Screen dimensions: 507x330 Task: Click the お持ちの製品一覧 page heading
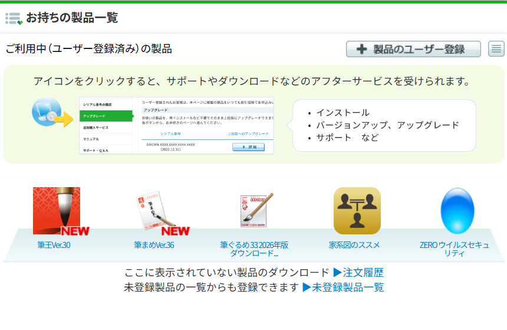tap(72, 18)
